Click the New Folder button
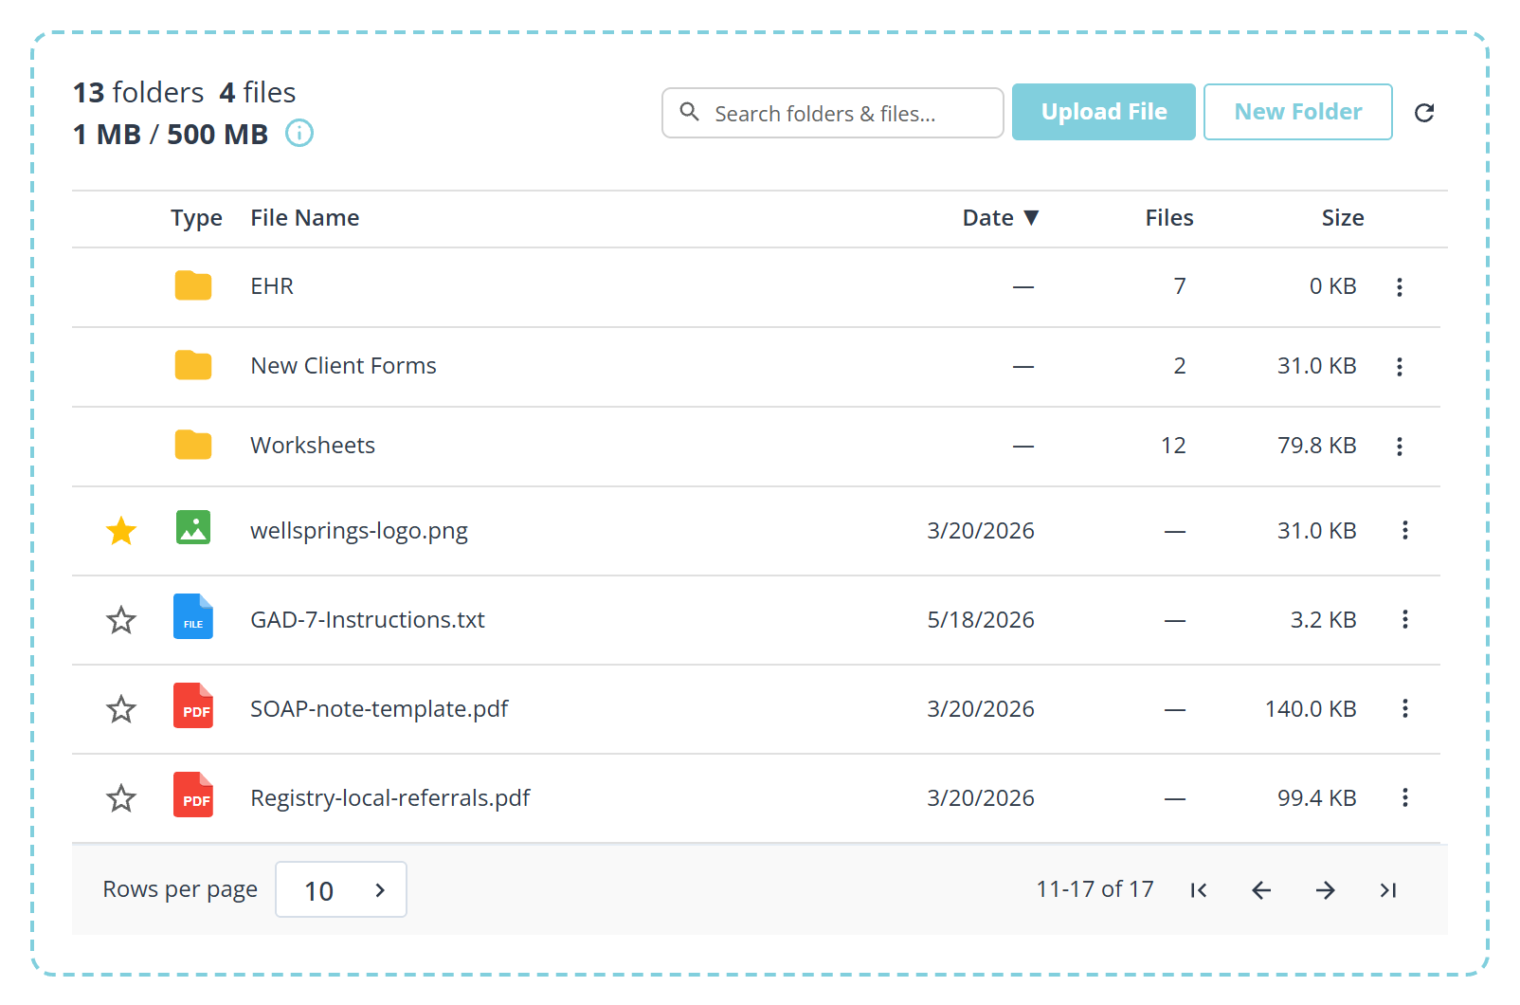 (1298, 112)
